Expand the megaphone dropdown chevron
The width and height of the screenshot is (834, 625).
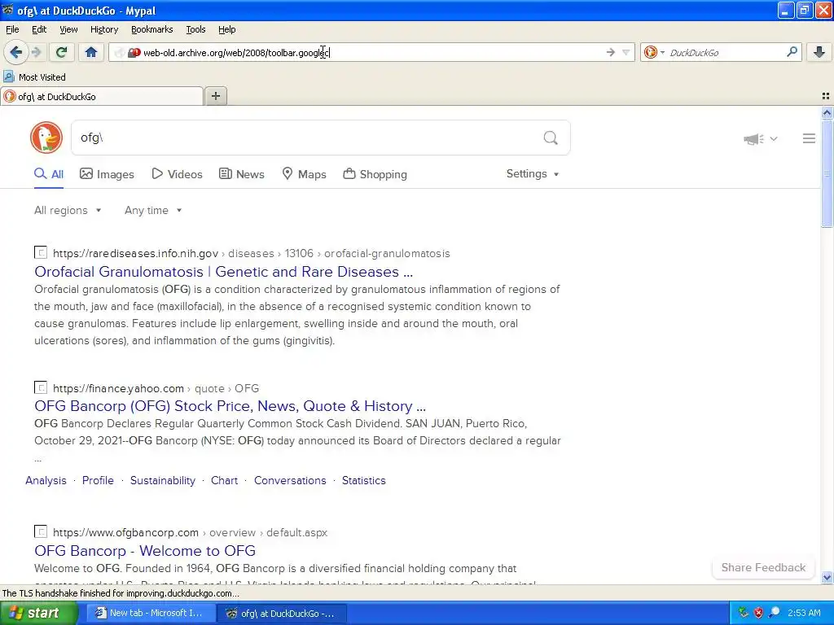(774, 138)
